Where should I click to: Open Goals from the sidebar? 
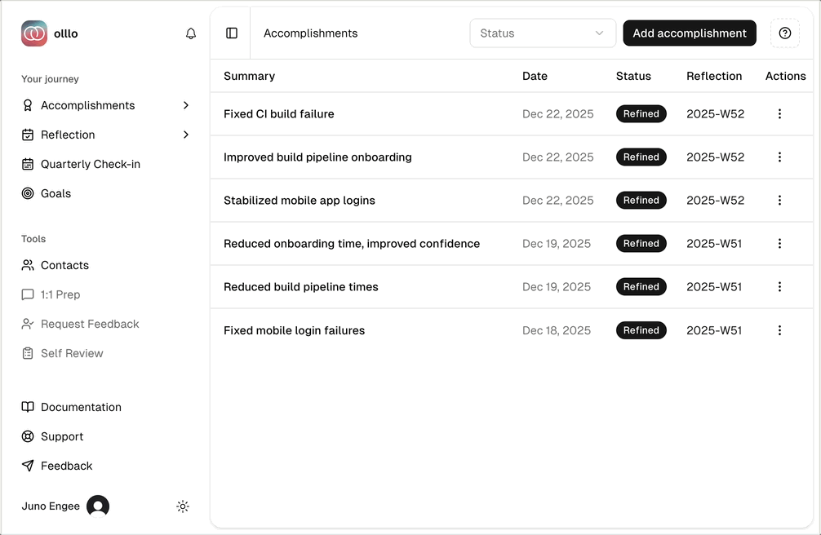coord(55,193)
